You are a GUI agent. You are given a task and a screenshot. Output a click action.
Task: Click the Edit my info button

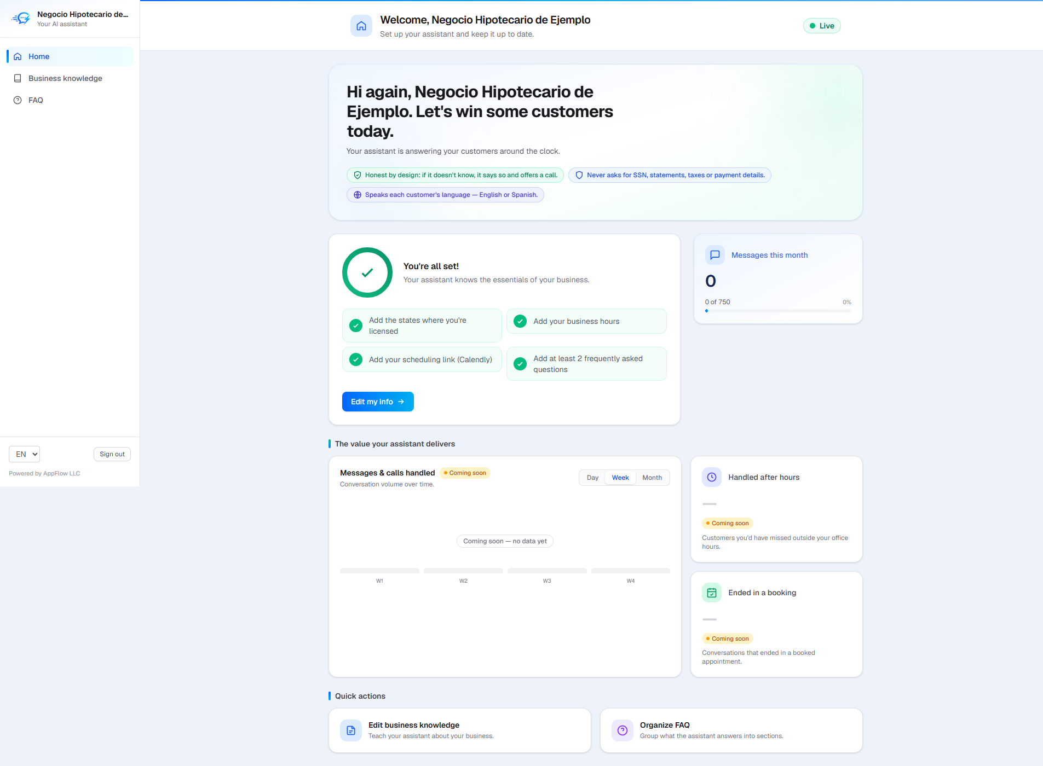coord(378,402)
